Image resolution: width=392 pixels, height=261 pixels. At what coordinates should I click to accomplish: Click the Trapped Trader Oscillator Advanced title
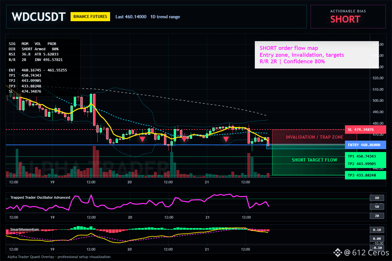pos(40,197)
